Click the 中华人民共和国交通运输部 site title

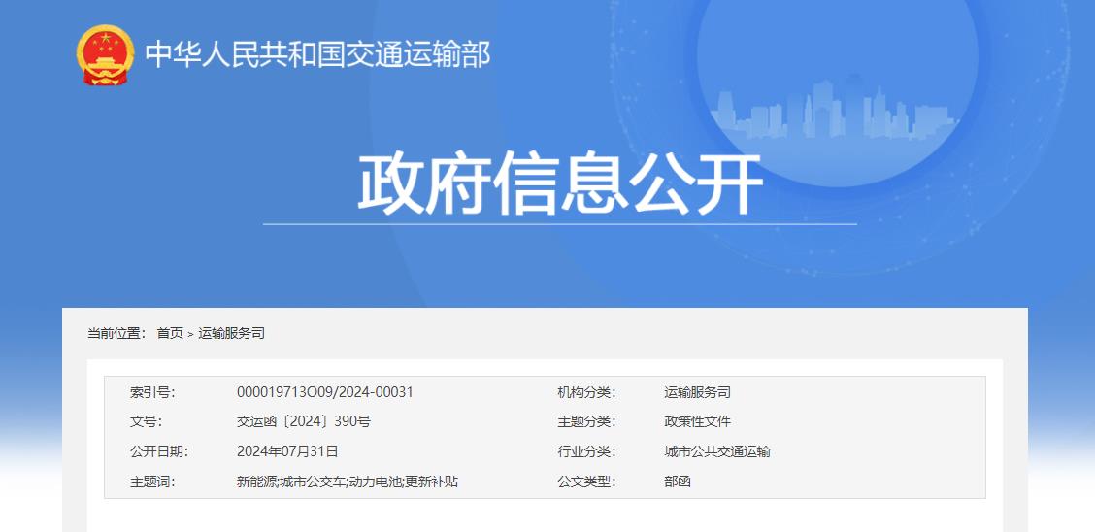[317, 54]
